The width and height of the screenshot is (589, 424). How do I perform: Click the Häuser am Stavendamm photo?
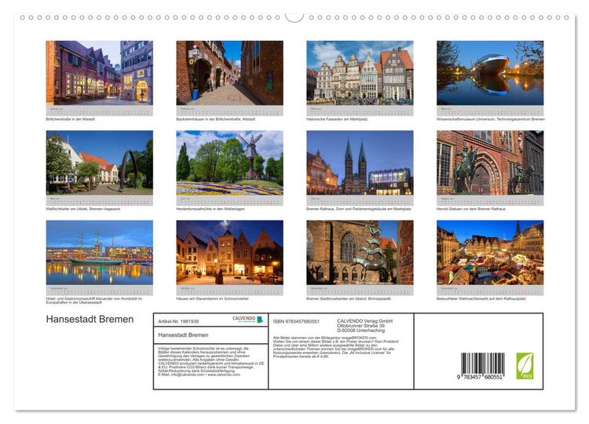(229, 252)
